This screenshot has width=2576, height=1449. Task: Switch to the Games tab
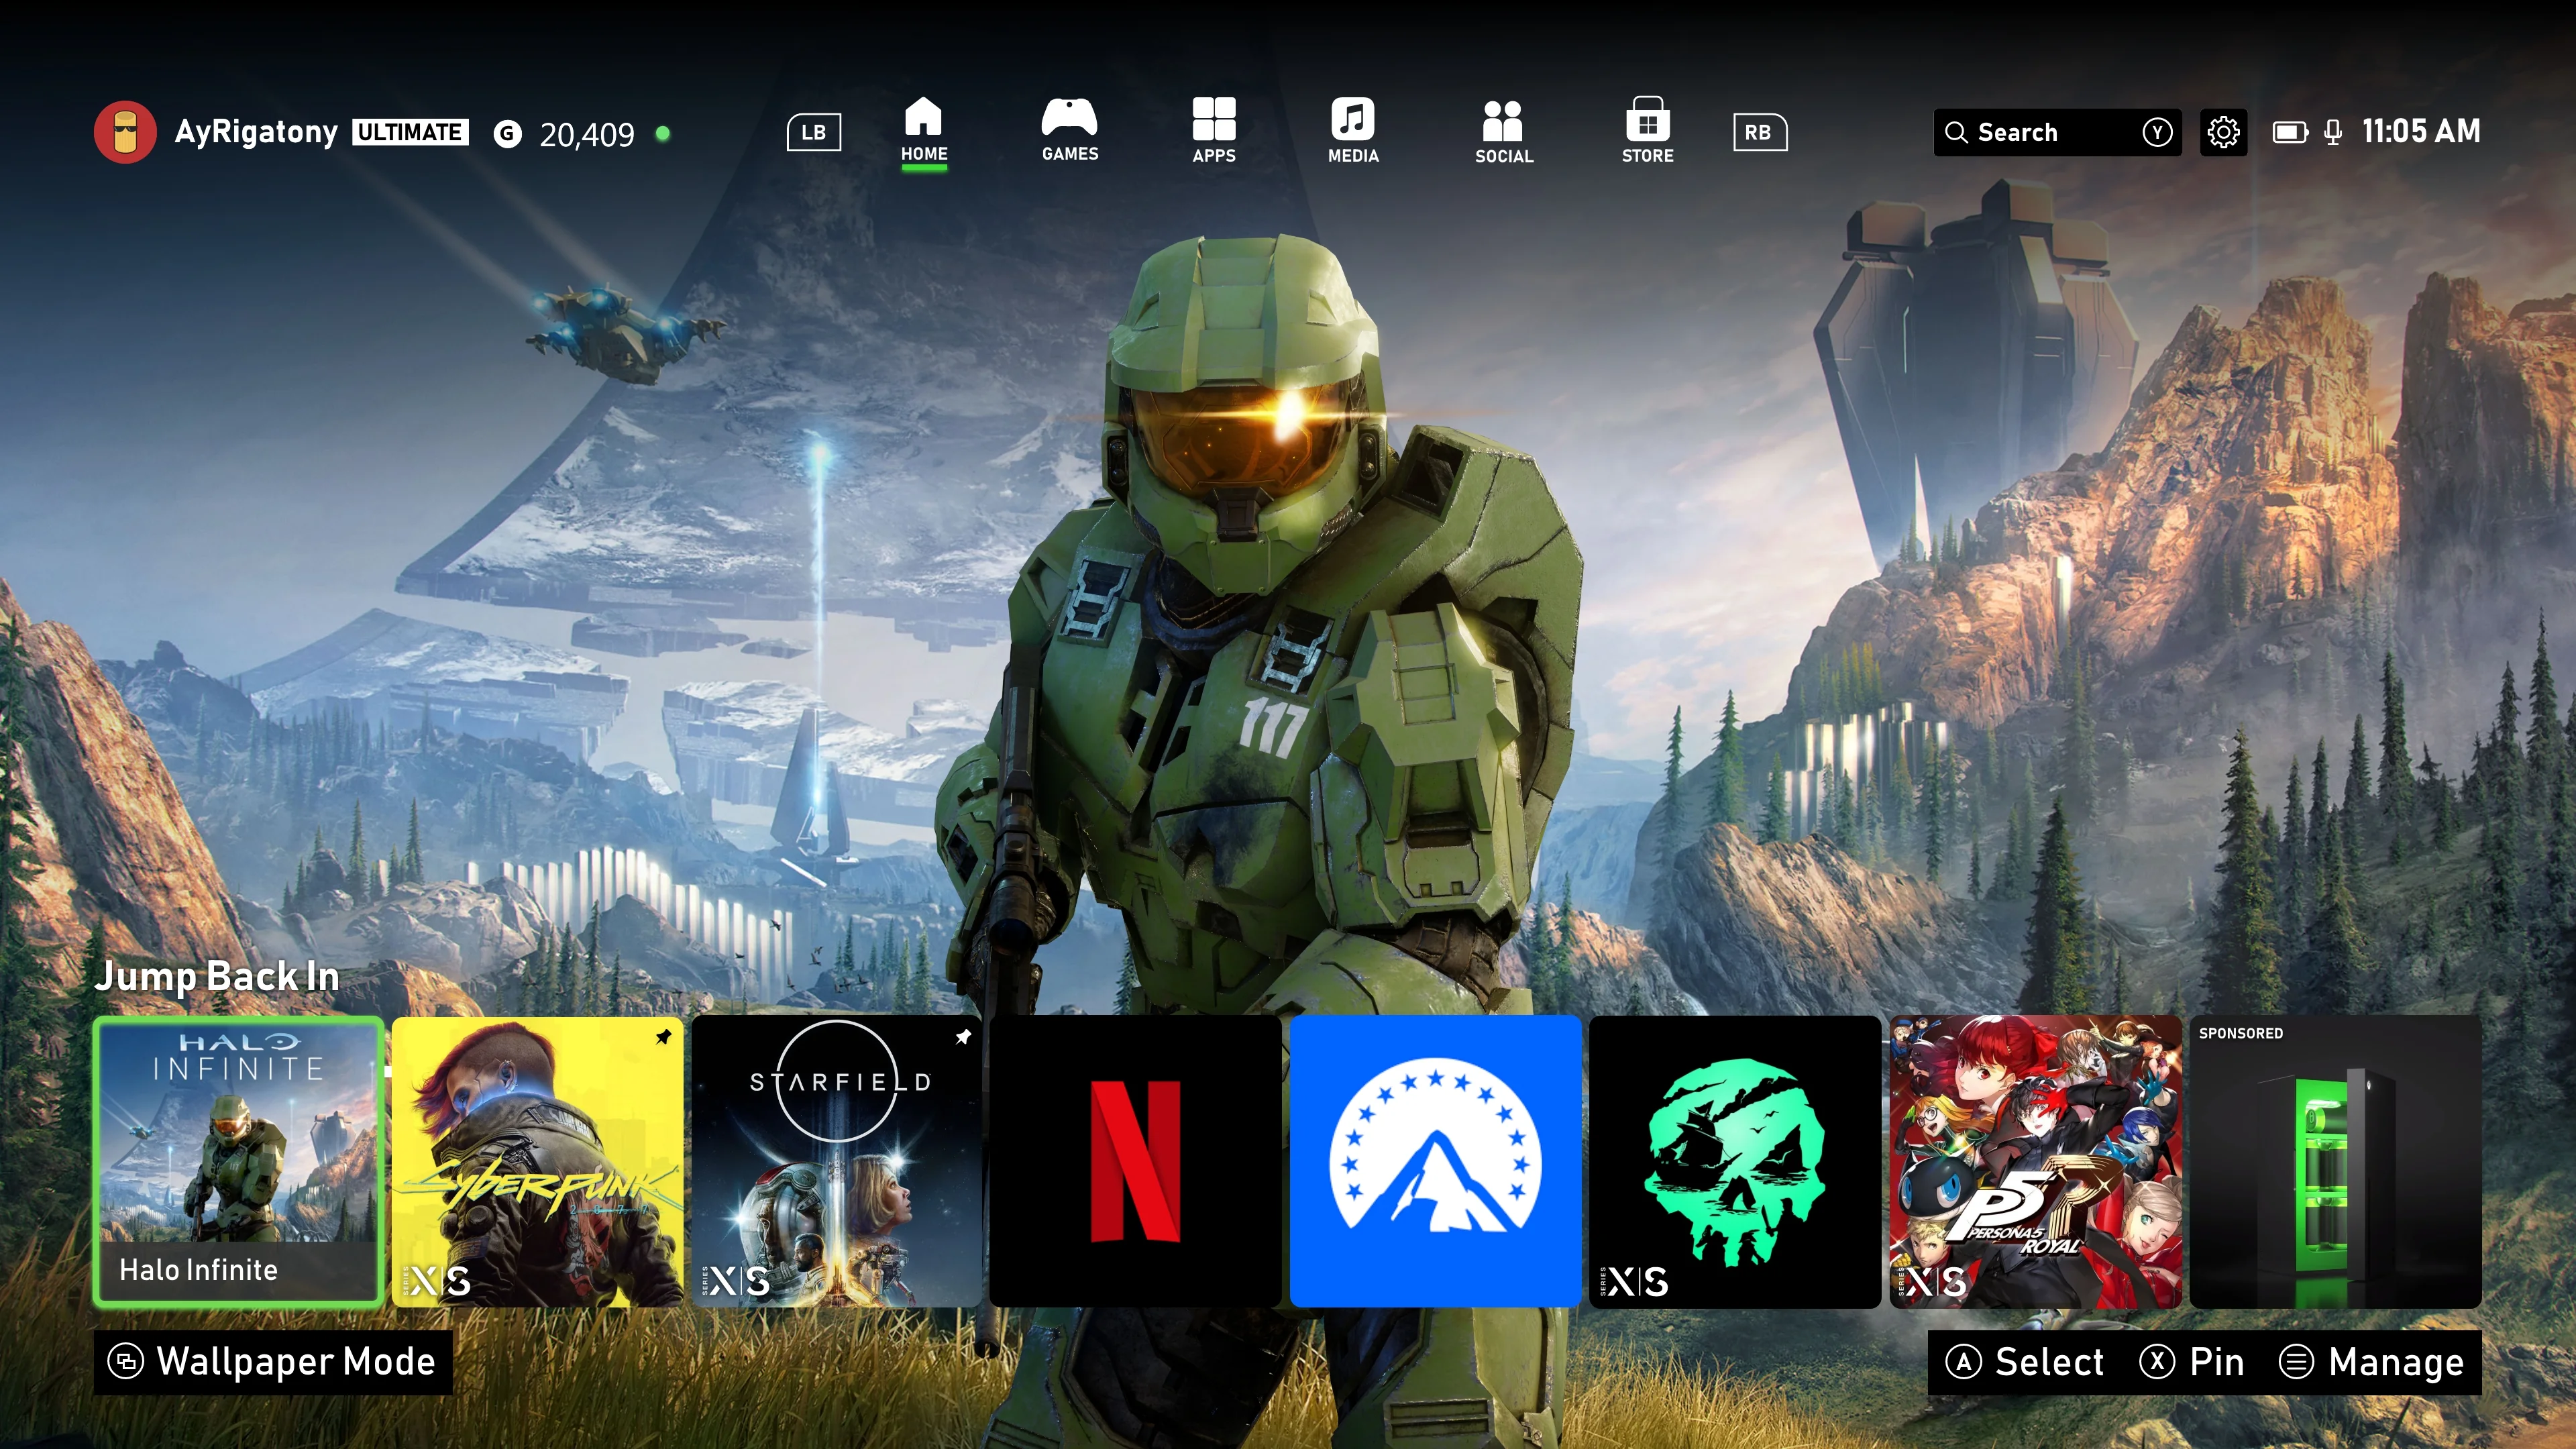pyautogui.click(x=1070, y=131)
